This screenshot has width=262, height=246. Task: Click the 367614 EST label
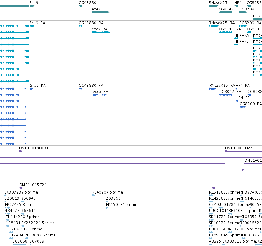pos(29,210)
